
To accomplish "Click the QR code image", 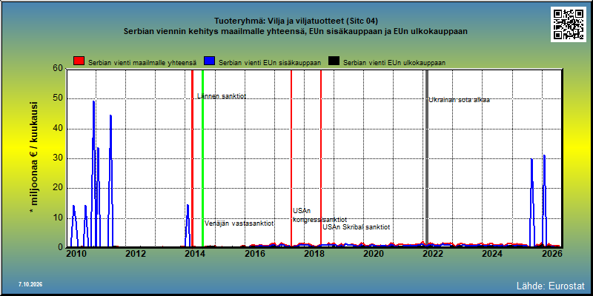I will (x=568, y=24).
